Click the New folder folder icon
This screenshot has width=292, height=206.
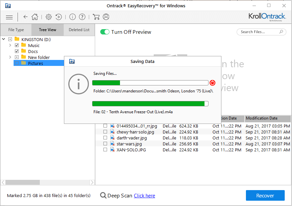tap(24, 57)
